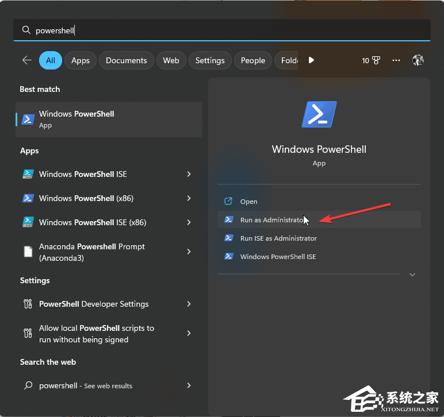Expand Allow local PowerShell scripts chevron
Image resolution: width=444 pixels, height=417 pixels.
pyautogui.click(x=189, y=333)
